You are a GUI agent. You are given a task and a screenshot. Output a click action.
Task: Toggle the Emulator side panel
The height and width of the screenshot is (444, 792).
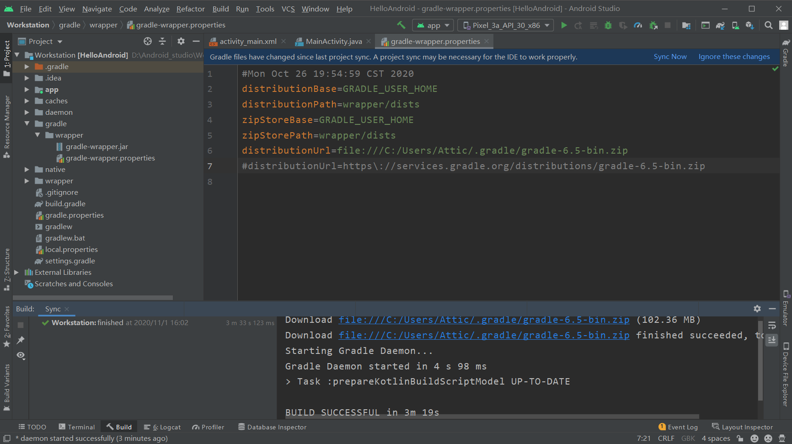pyautogui.click(x=786, y=308)
